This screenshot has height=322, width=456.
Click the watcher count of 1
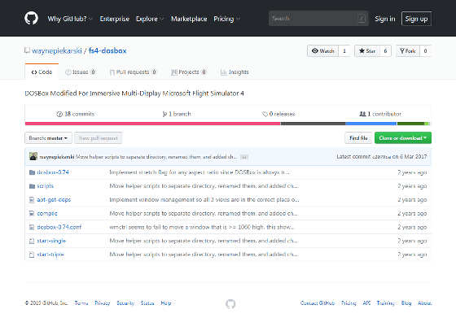(344, 50)
